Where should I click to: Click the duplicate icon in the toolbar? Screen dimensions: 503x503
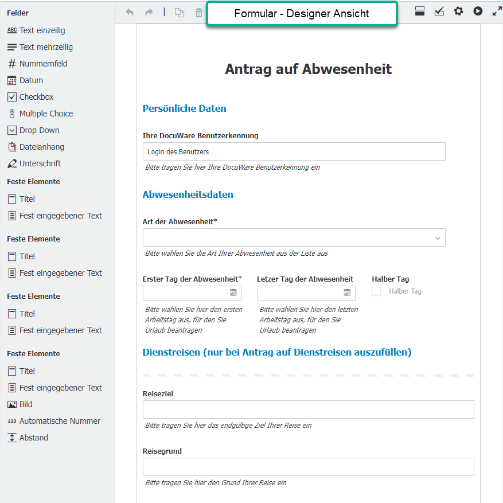(x=179, y=11)
